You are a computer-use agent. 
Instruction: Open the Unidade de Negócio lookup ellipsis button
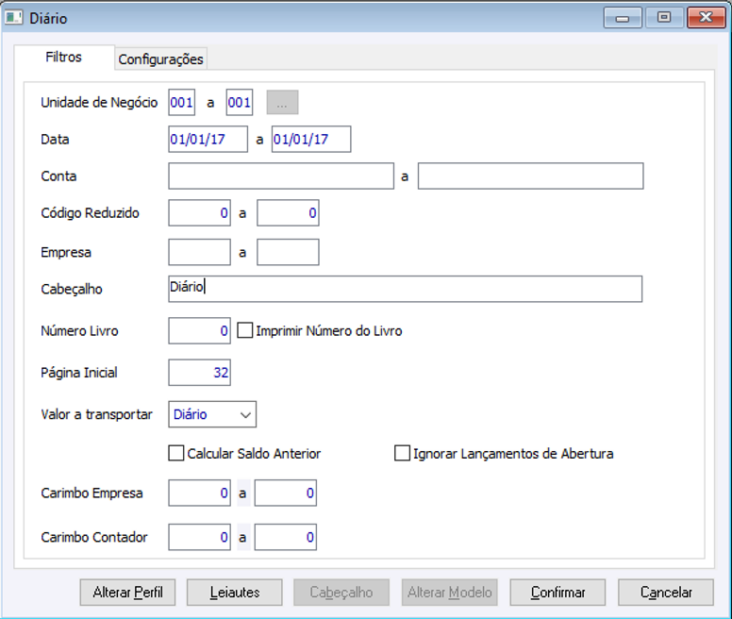pyautogui.click(x=282, y=102)
